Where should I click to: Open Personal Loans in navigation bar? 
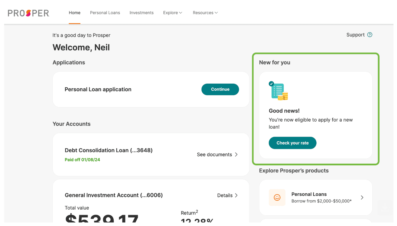click(105, 13)
